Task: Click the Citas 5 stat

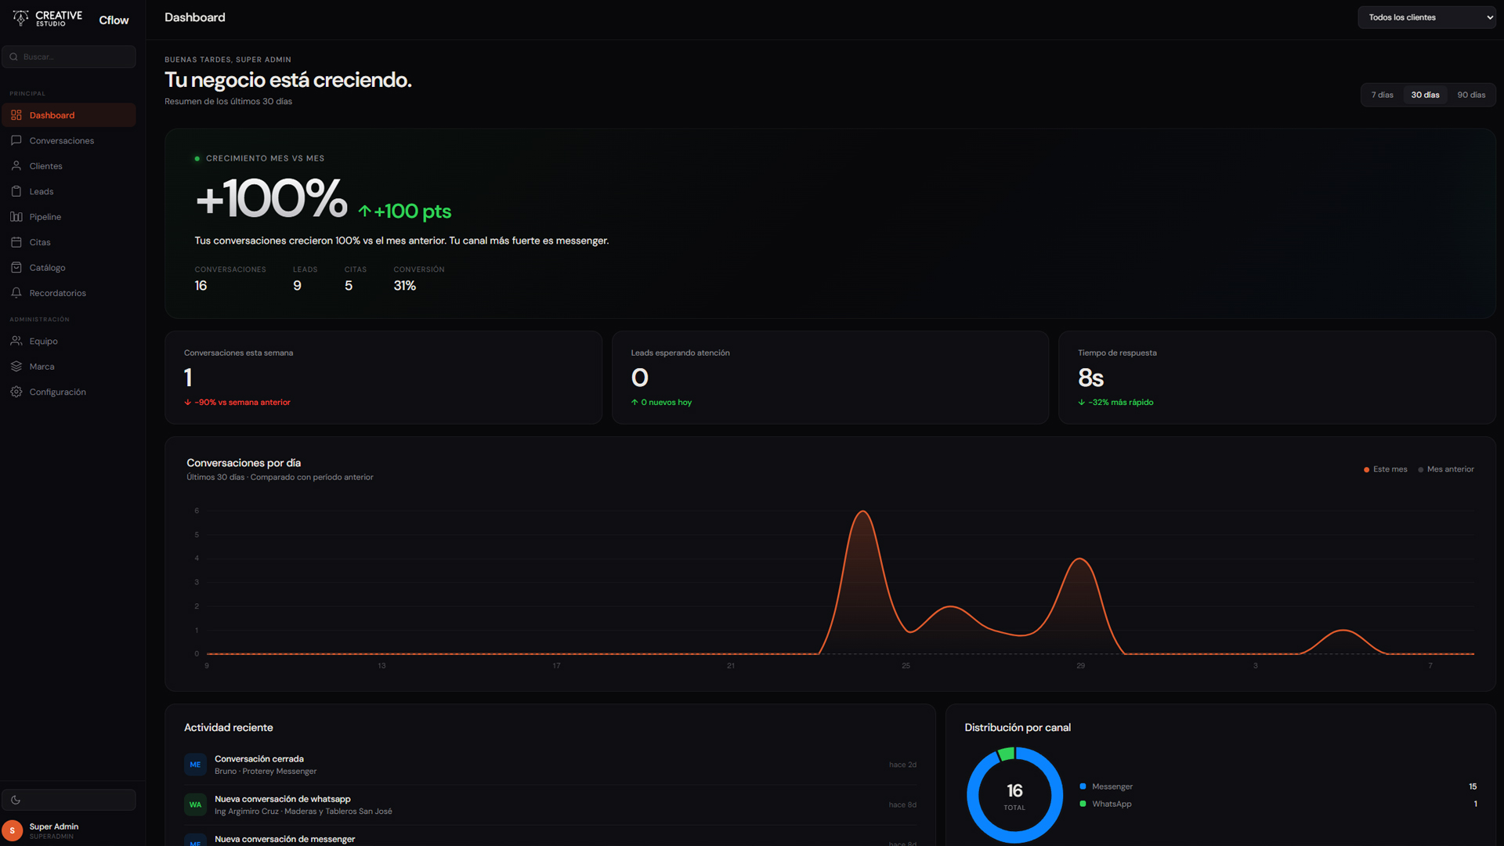Action: (356, 280)
